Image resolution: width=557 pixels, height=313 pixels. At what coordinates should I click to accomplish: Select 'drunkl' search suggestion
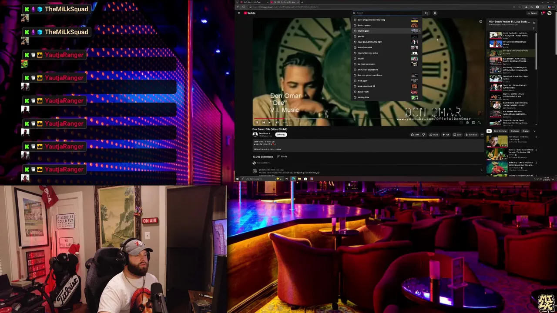tap(386, 58)
